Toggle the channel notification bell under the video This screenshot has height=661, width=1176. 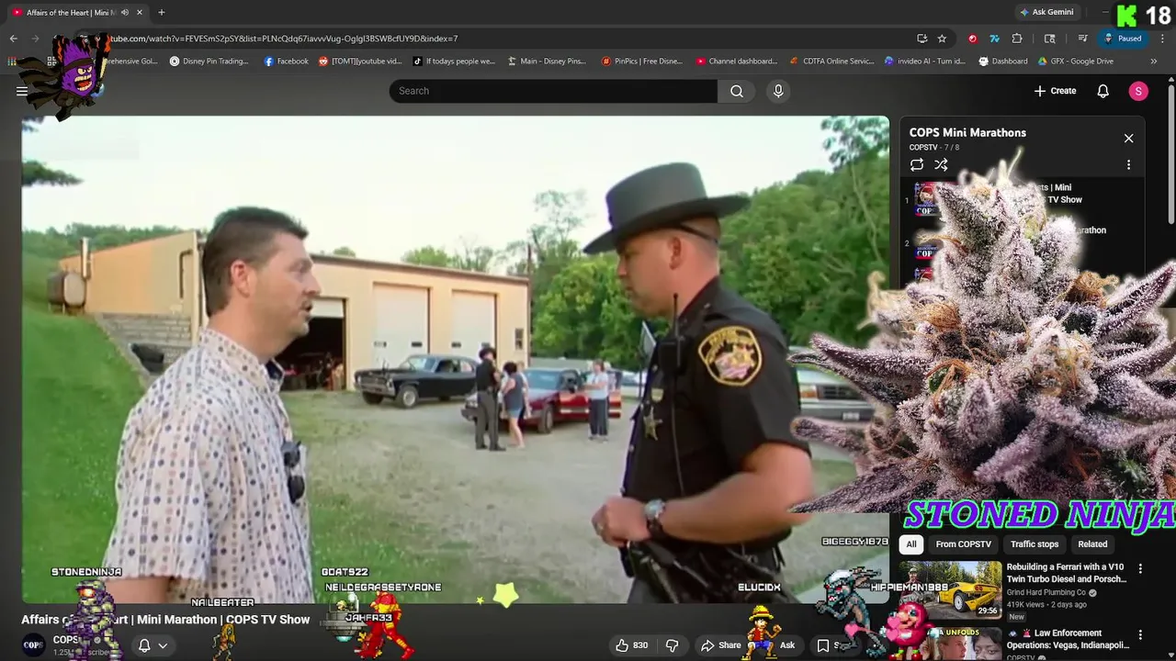144,645
